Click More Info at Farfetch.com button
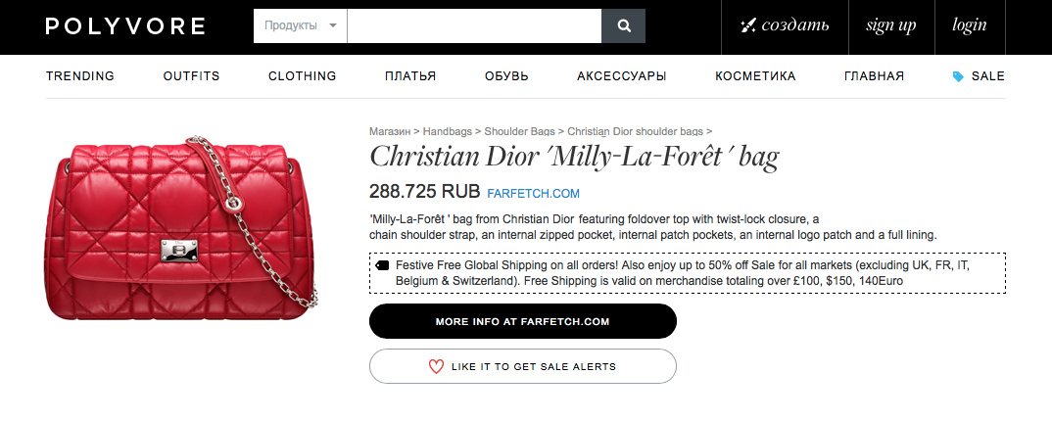 point(522,321)
